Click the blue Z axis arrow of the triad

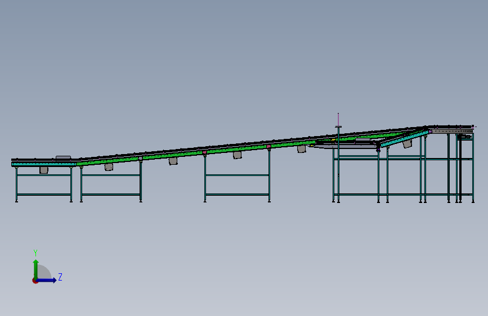tap(47, 280)
